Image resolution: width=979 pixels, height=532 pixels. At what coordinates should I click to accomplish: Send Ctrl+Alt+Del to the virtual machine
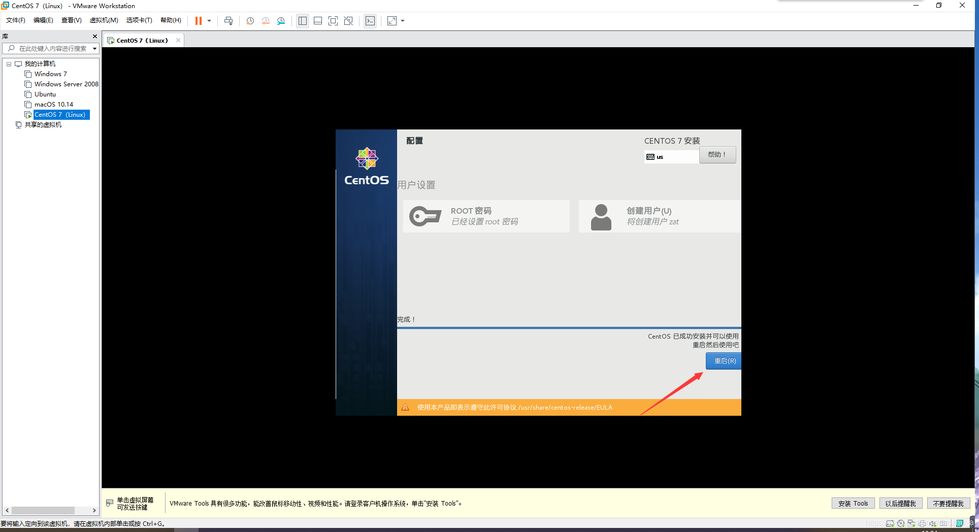coord(229,21)
